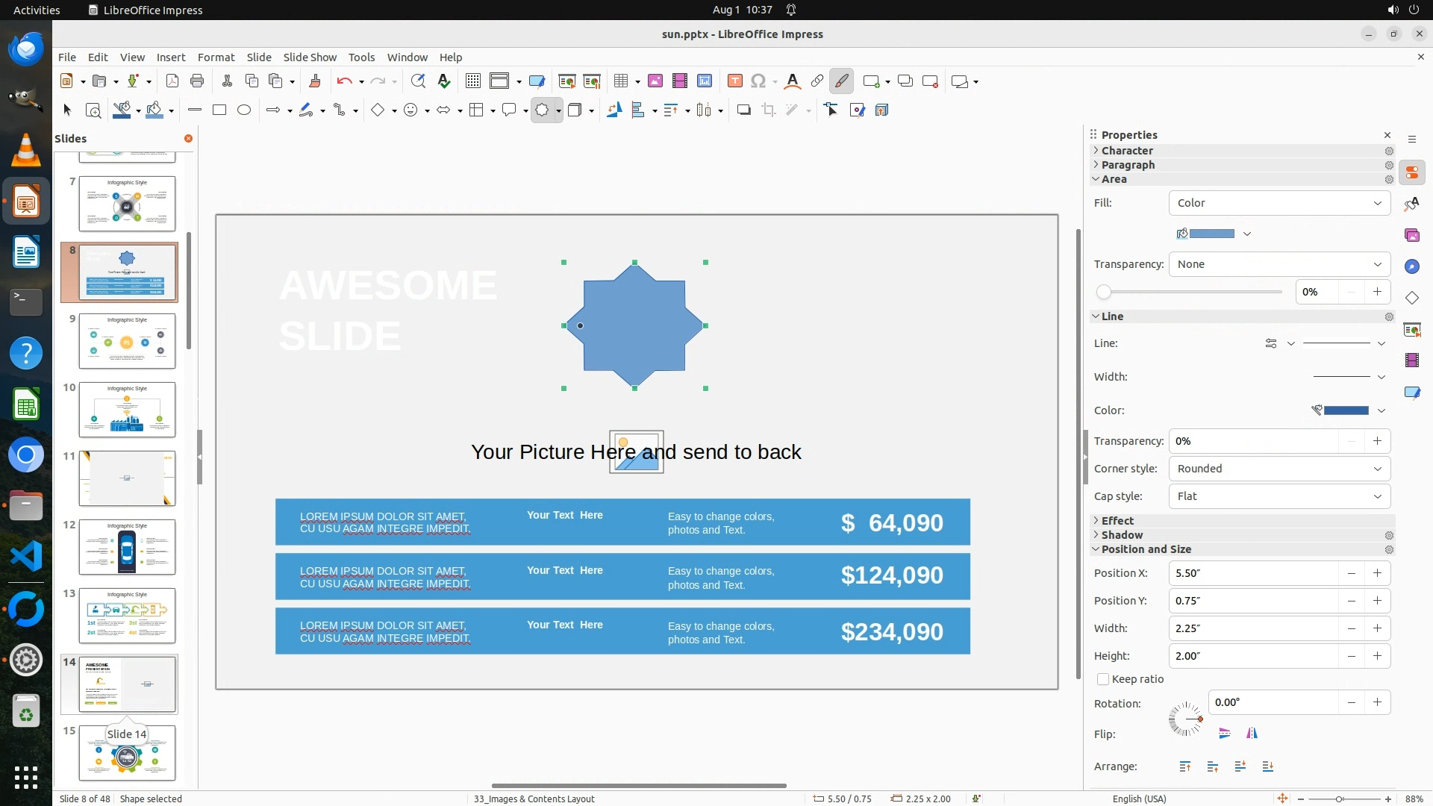Open the Fill type dropdown

1279,203
